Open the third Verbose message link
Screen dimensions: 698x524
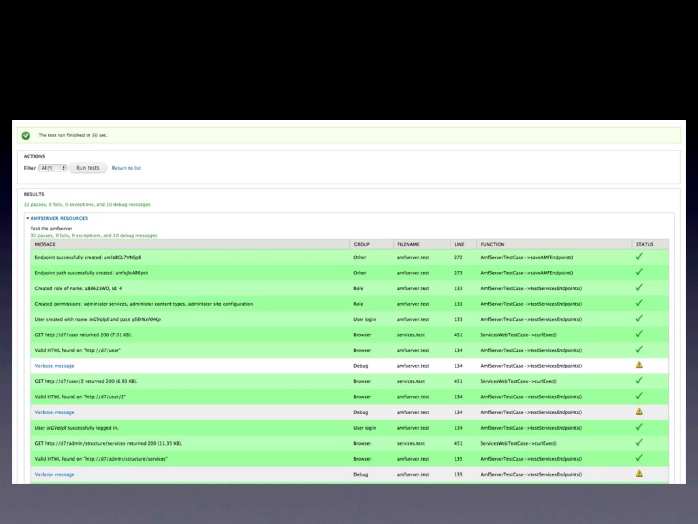tap(55, 475)
